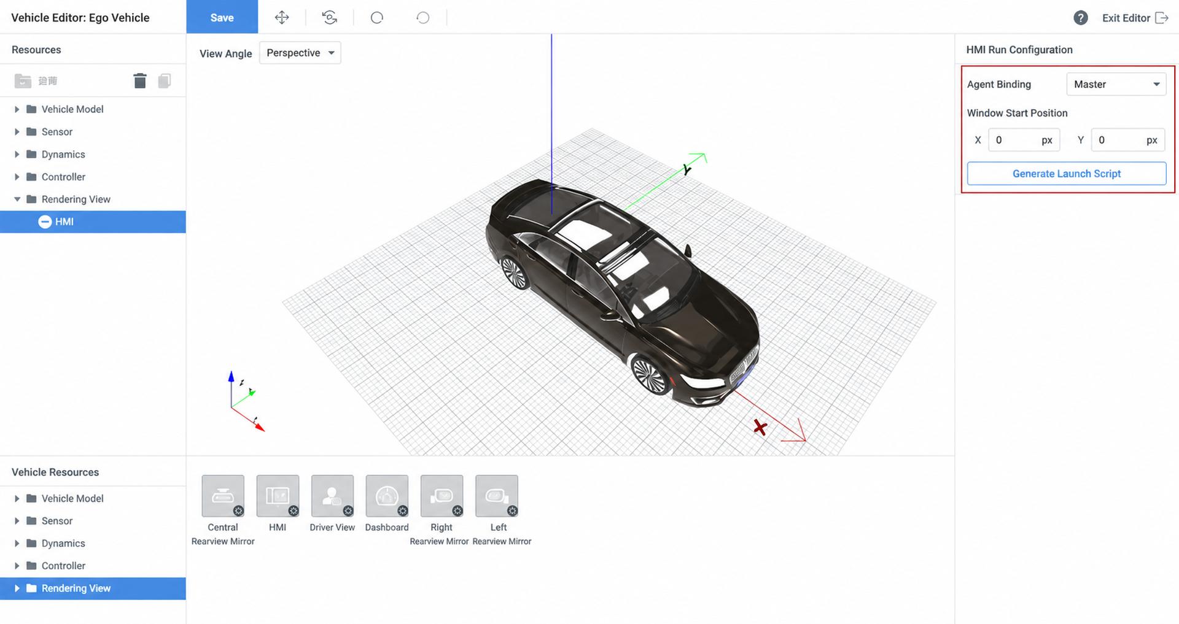
Task: Click the minus icon next to HMI
Action: click(x=45, y=221)
